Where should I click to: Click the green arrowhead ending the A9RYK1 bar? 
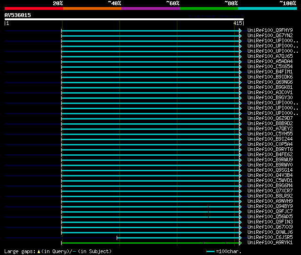(240, 243)
